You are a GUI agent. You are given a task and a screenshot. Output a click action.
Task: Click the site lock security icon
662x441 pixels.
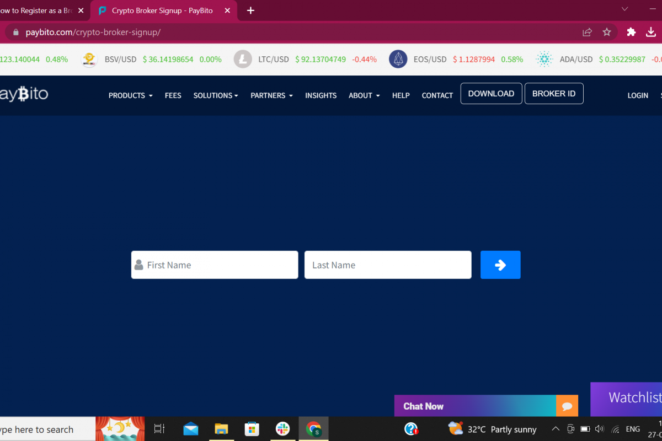point(15,32)
